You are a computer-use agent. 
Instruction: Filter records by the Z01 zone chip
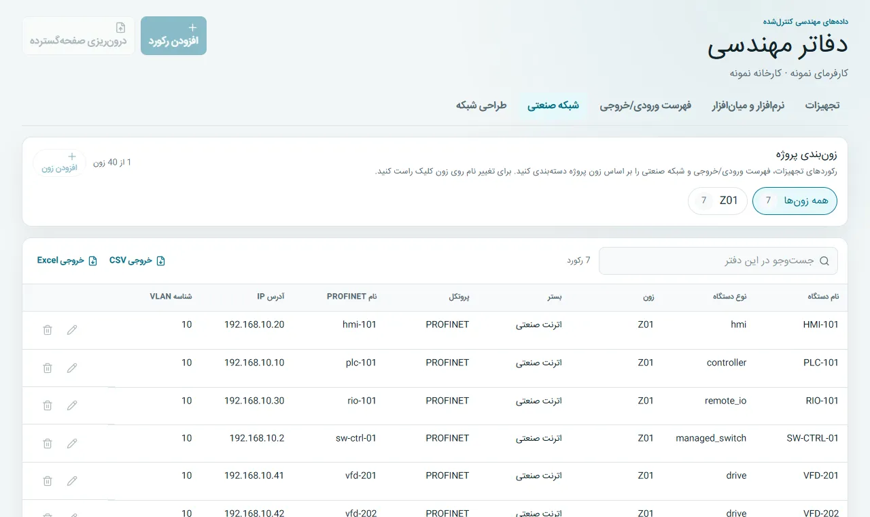click(718, 201)
